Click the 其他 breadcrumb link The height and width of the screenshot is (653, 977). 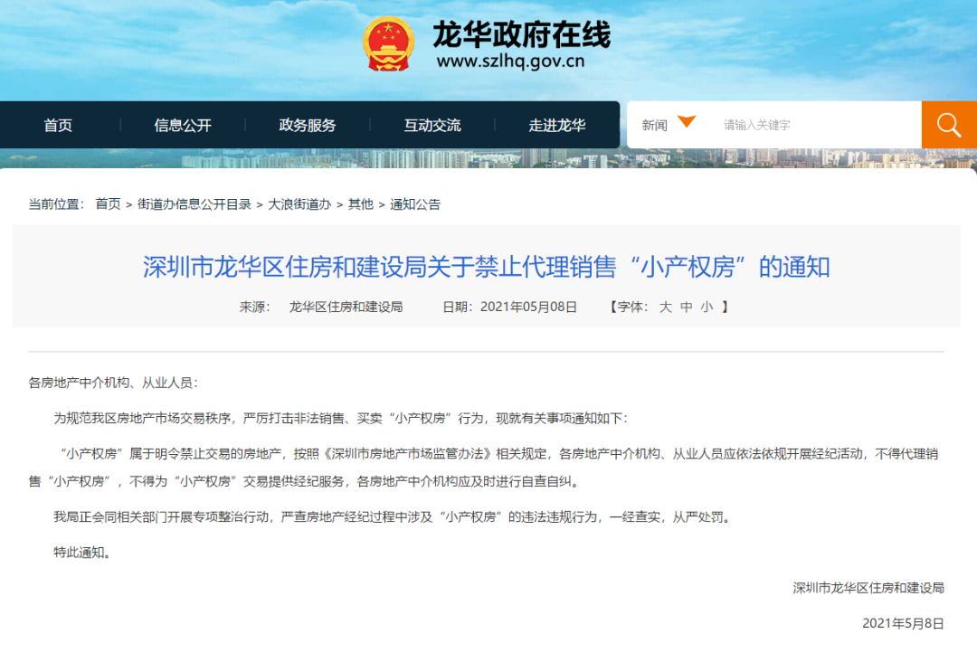coord(360,203)
